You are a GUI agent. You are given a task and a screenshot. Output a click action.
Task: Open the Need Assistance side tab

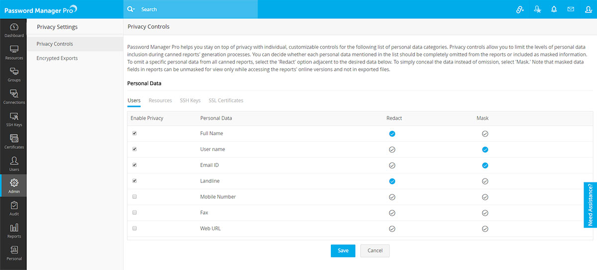click(590, 205)
